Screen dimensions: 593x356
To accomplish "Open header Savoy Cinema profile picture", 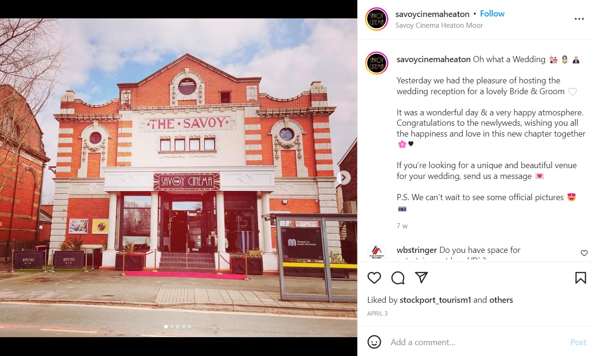I will point(377,19).
